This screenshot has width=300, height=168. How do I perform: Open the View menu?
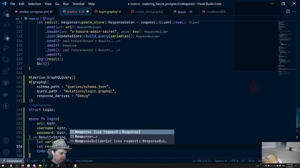[x=48, y=4]
